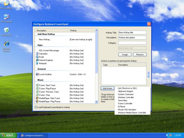Click hotkey list scroll up arrow
The width and height of the screenshot is (184, 138).
pyautogui.click(x=96, y=30)
